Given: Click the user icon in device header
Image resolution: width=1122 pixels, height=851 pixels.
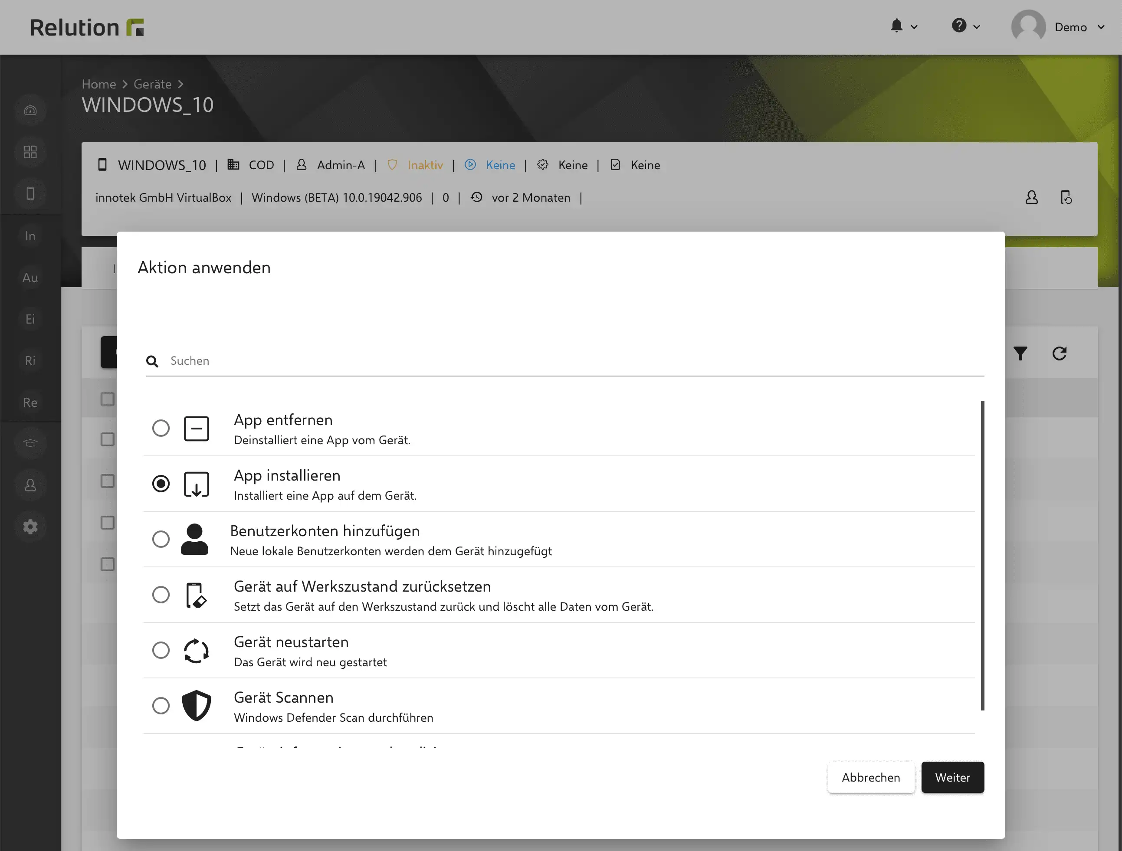Looking at the screenshot, I should click(1031, 197).
